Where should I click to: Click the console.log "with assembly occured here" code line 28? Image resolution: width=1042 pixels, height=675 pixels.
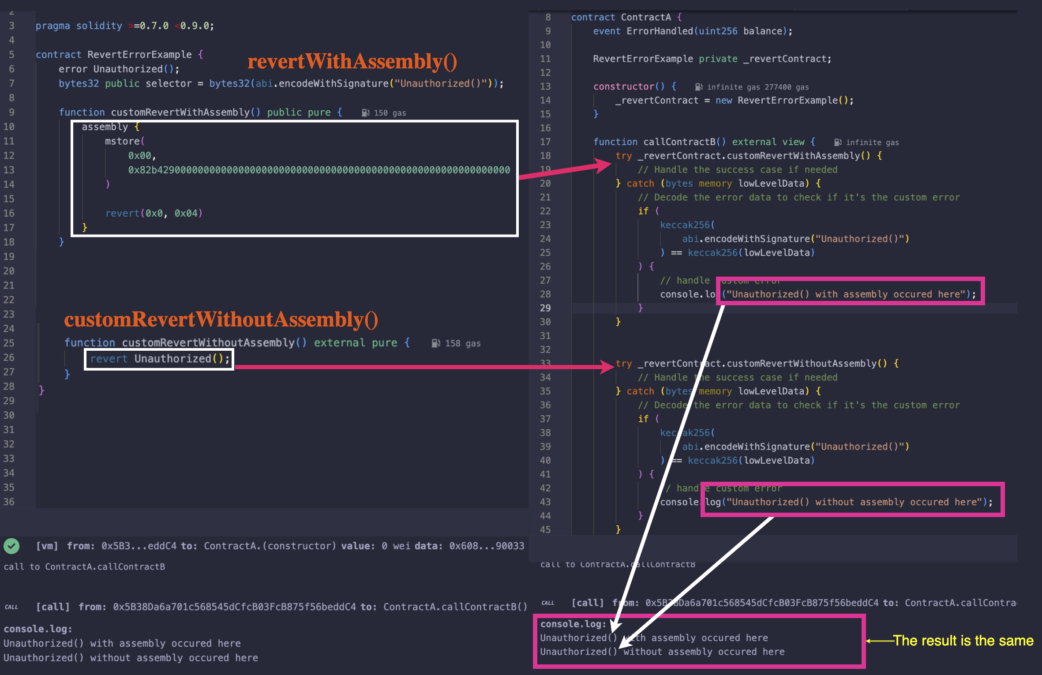(x=818, y=294)
